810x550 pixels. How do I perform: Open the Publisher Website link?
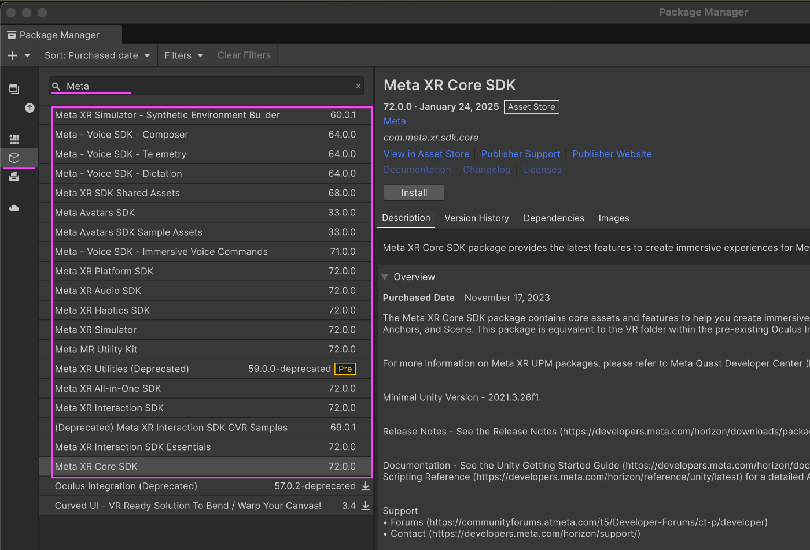point(612,154)
